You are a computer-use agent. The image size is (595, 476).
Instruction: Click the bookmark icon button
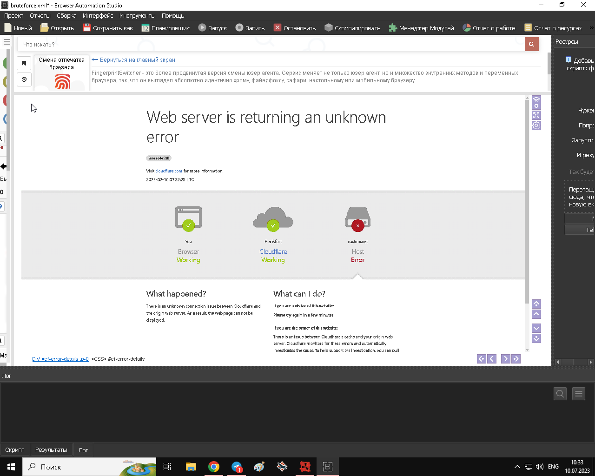tap(24, 63)
